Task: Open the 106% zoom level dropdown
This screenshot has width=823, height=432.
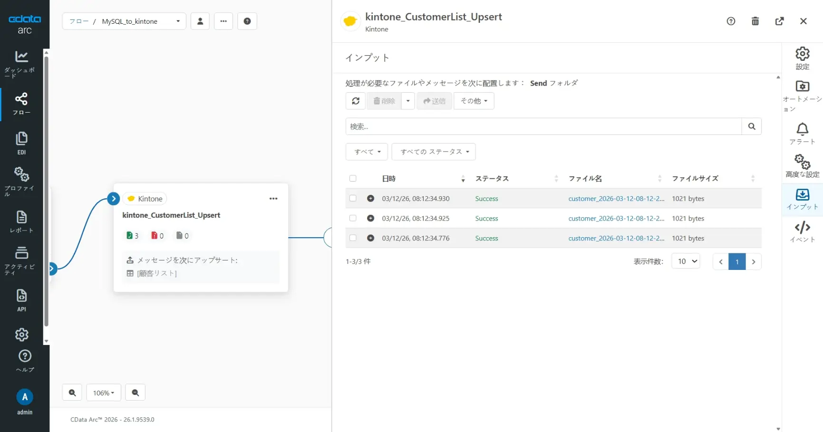Action: coord(104,393)
